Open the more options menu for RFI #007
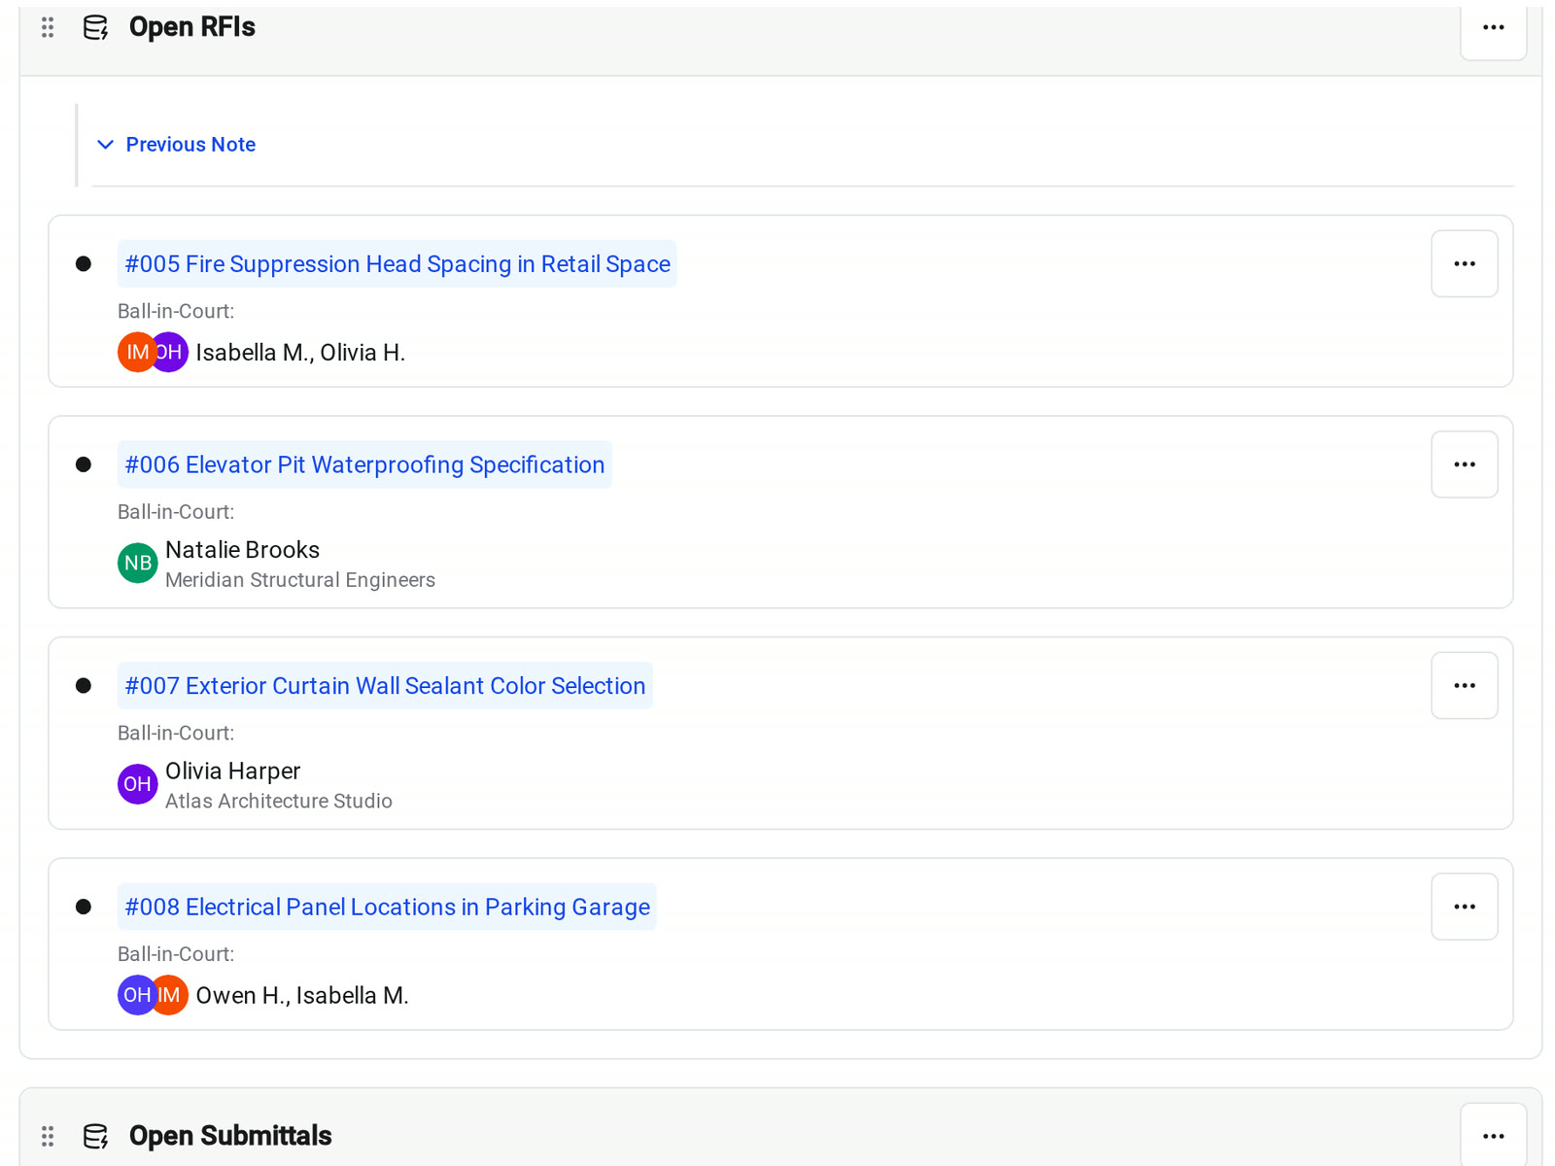 pyautogui.click(x=1464, y=686)
